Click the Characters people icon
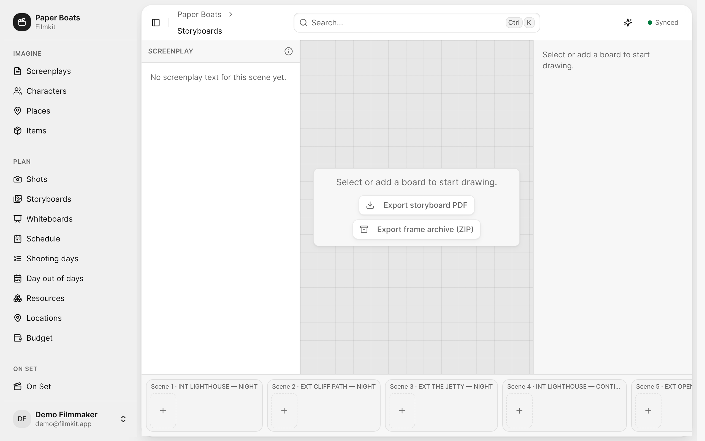This screenshot has height=441, width=705. (17, 91)
